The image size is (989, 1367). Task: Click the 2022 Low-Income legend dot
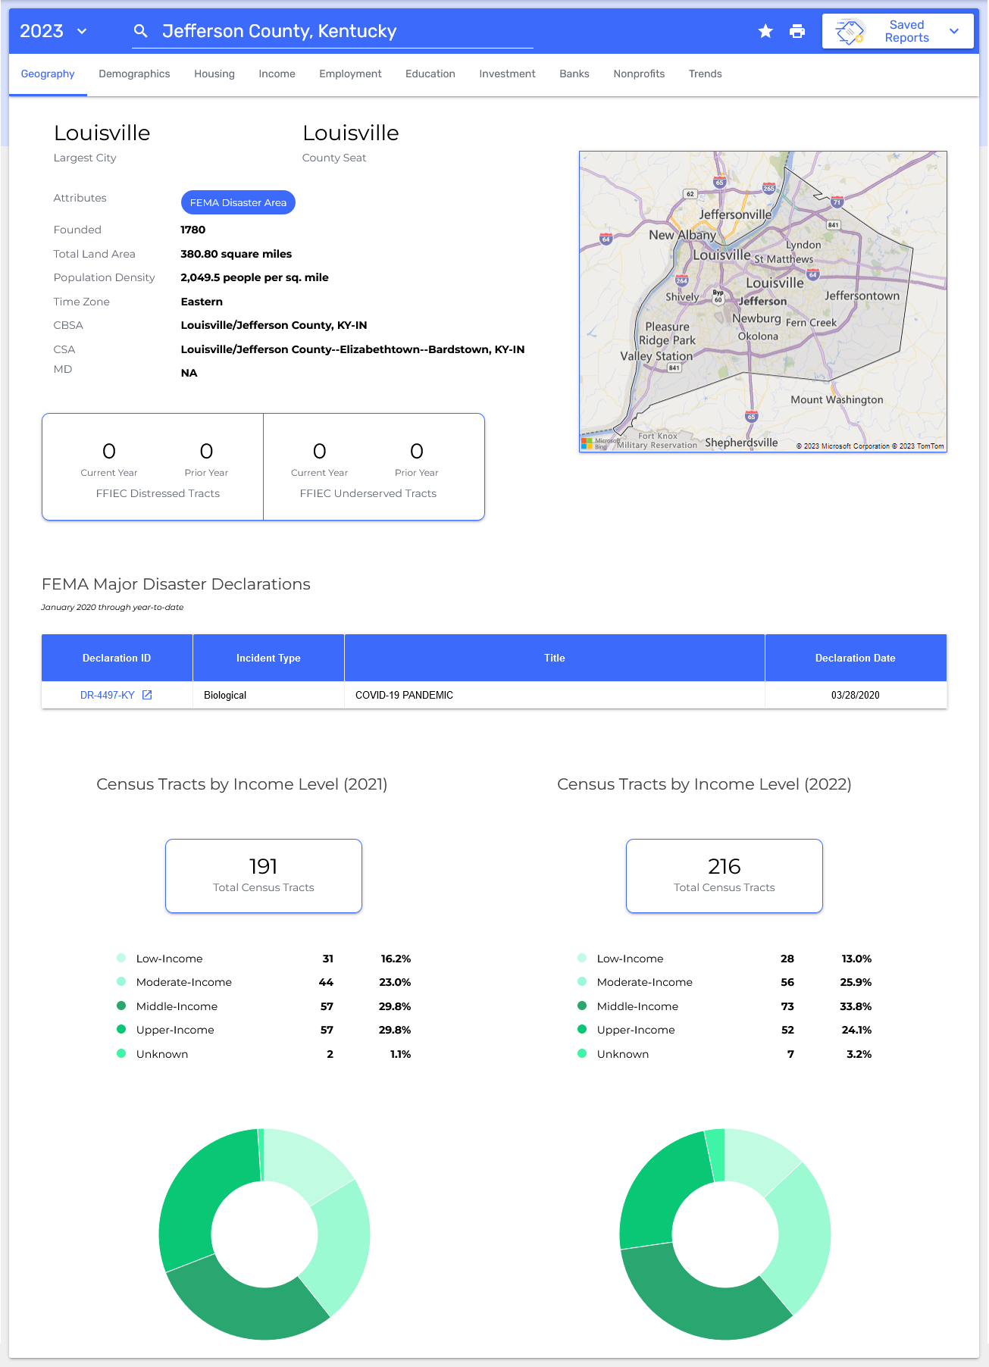(x=582, y=958)
